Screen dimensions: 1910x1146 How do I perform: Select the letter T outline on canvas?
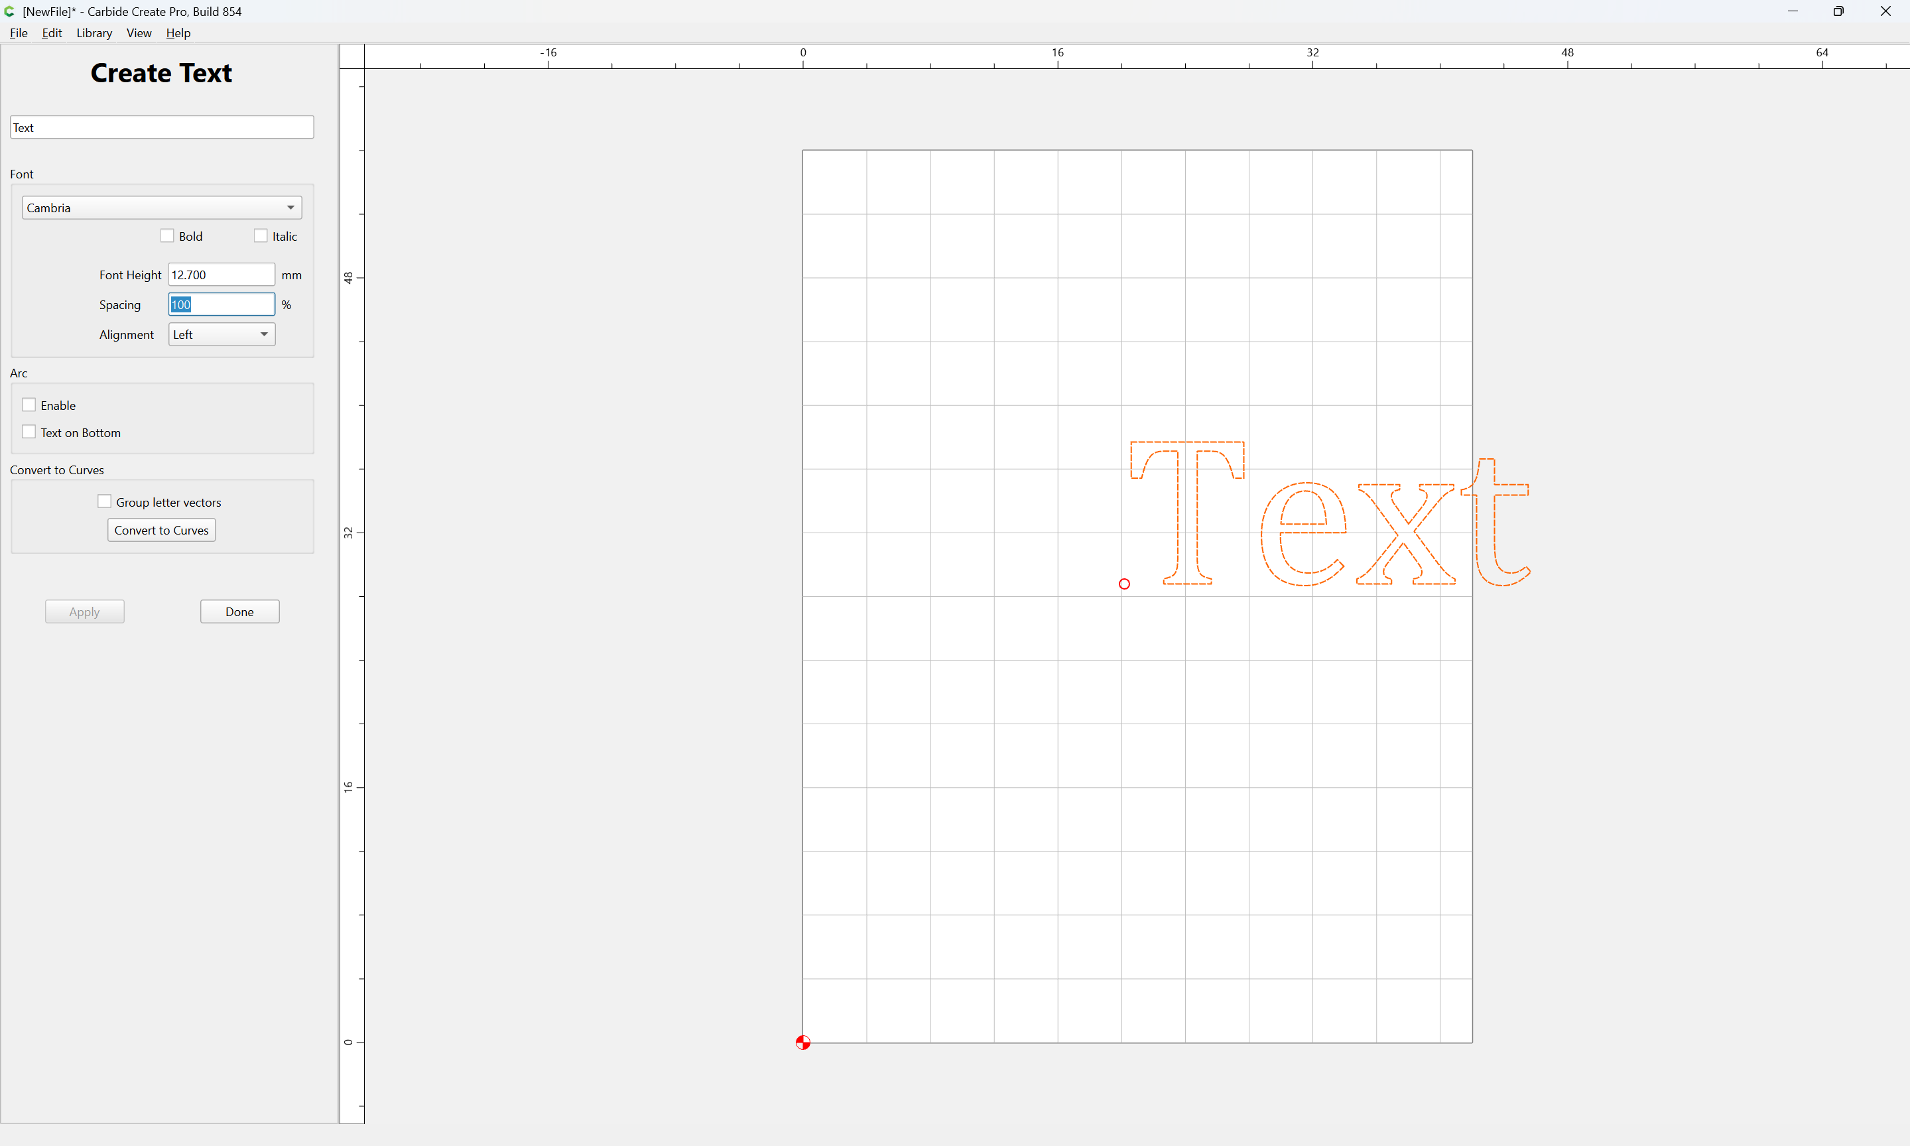(1187, 512)
